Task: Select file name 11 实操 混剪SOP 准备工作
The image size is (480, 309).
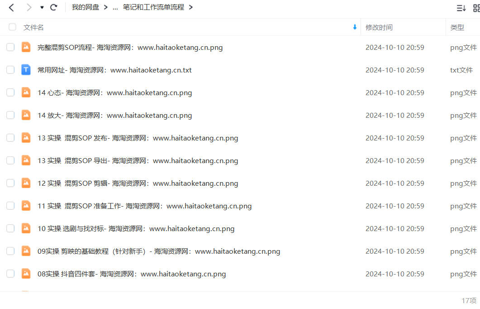Action: coord(144,206)
